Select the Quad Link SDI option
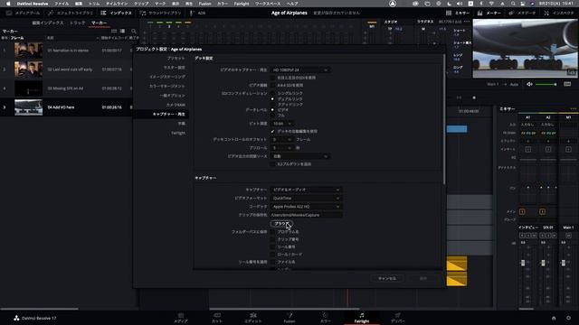 (x=272, y=105)
